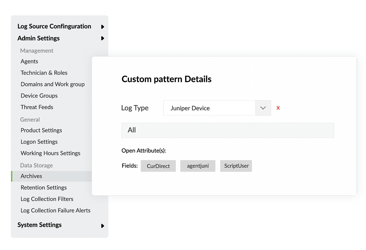Open Threat Feeds settings
Viewport: 366px width, 250px height.
(37, 107)
